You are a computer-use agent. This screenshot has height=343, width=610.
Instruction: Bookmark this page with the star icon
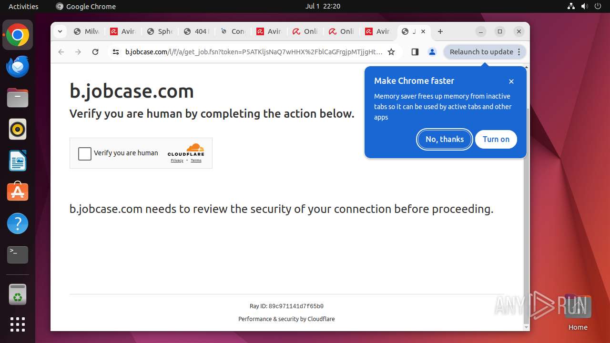391,52
